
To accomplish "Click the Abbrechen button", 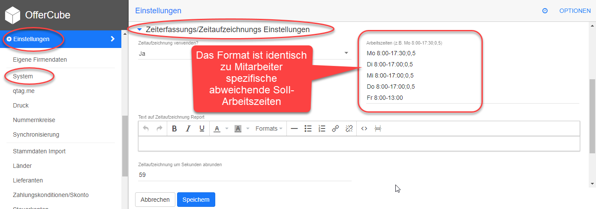I will tap(155, 200).
